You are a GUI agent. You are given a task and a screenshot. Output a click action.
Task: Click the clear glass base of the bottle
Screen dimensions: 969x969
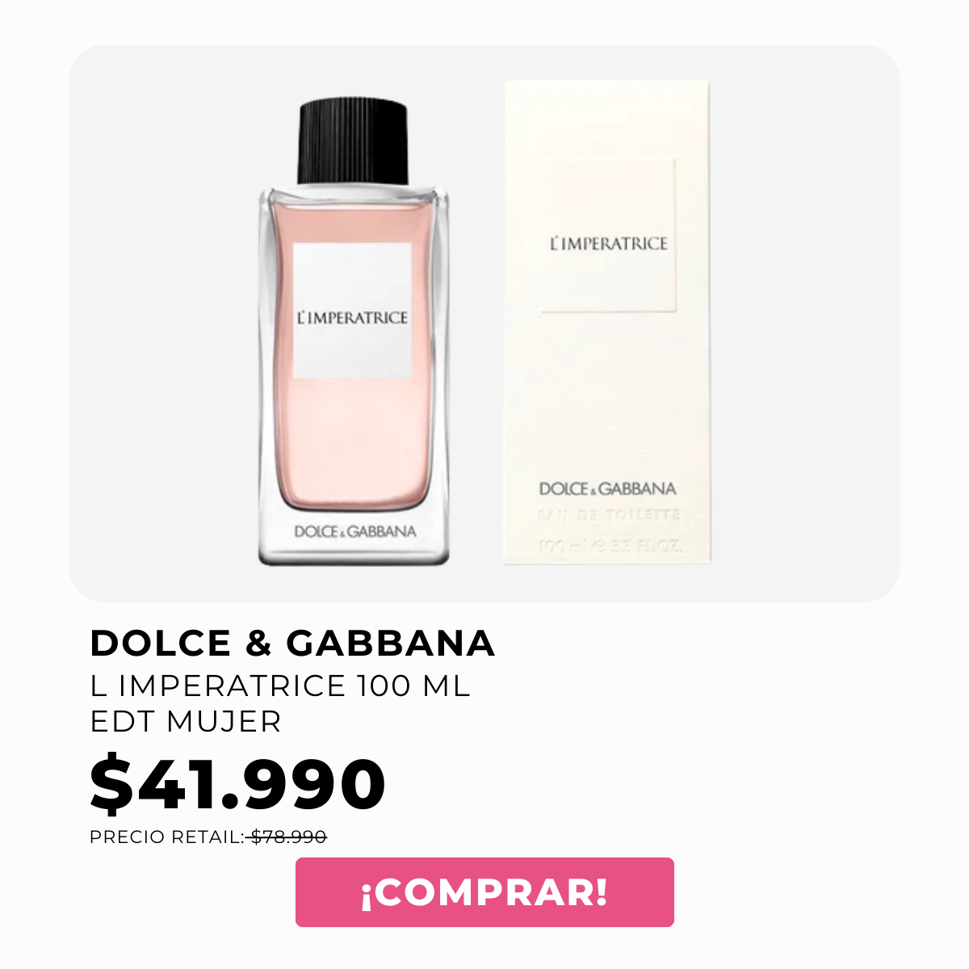coord(354,551)
